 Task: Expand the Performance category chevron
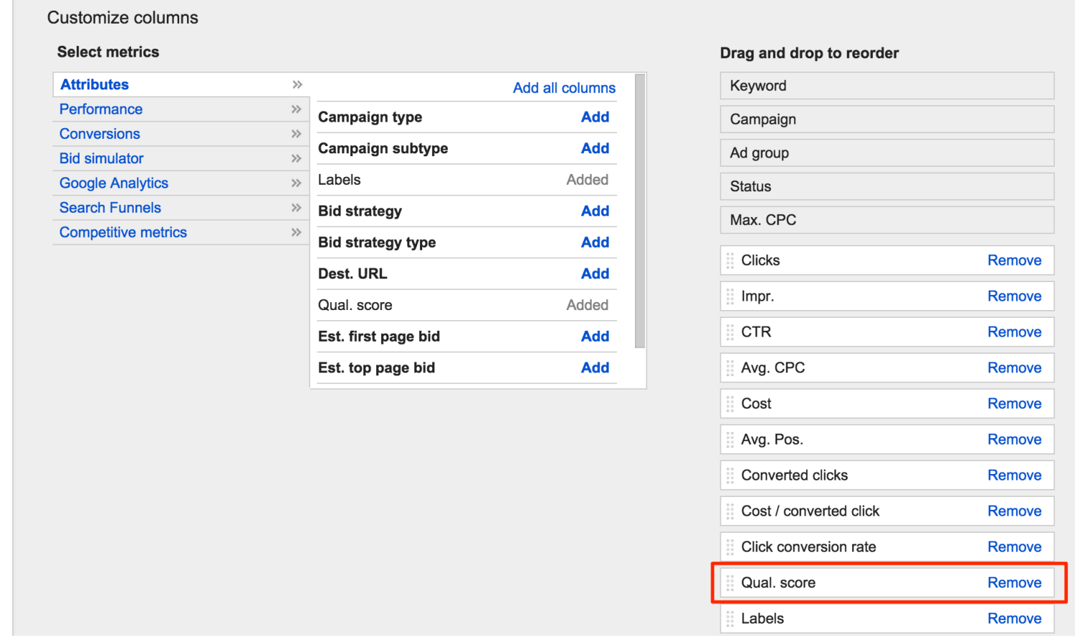[x=297, y=110]
